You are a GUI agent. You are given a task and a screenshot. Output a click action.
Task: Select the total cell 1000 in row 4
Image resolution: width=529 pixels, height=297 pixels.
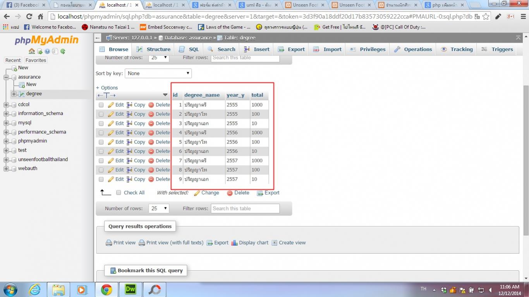[x=257, y=133]
